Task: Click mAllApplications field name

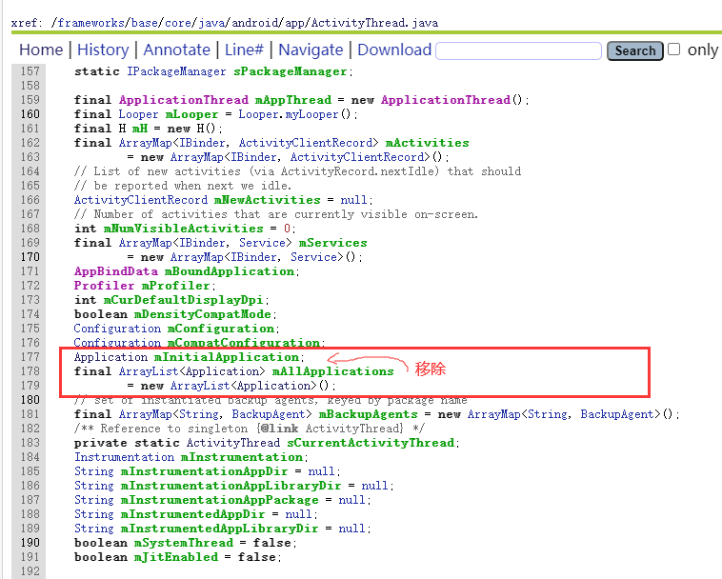Action: [x=333, y=371]
